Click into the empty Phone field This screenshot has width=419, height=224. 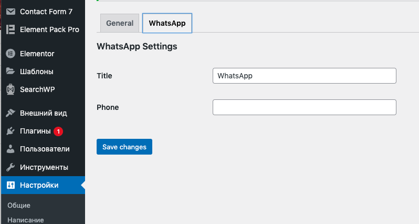pos(305,107)
